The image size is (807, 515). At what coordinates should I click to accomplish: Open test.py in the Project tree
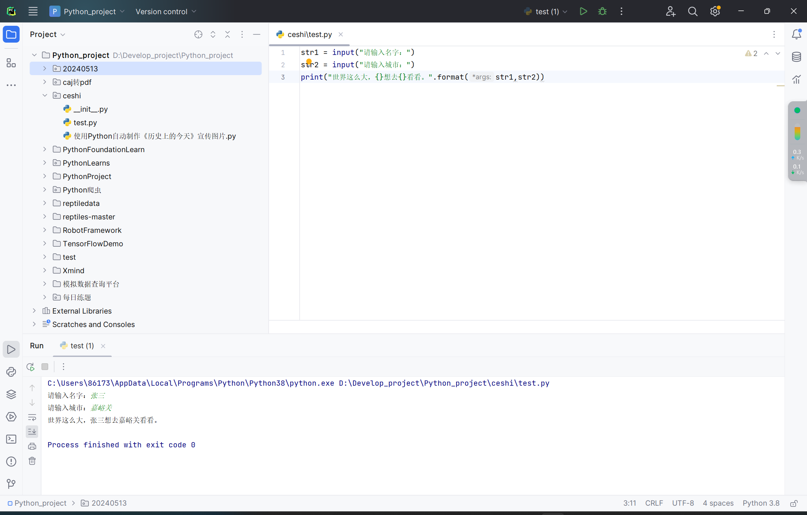[85, 122]
